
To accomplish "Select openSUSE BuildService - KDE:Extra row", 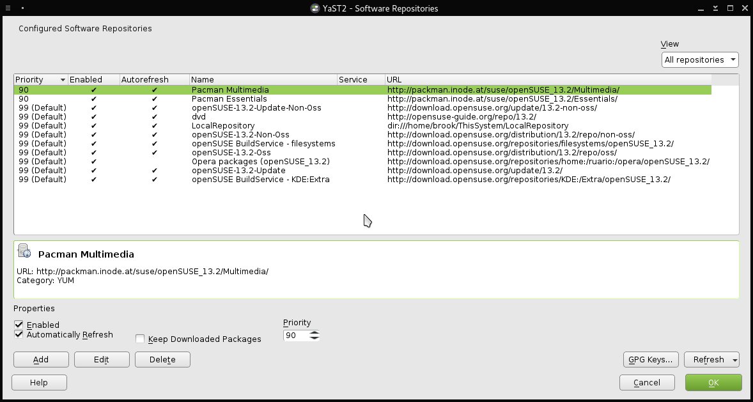I will point(362,180).
